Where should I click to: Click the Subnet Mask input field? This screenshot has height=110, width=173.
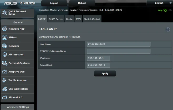pyautogui.click(x=98, y=65)
